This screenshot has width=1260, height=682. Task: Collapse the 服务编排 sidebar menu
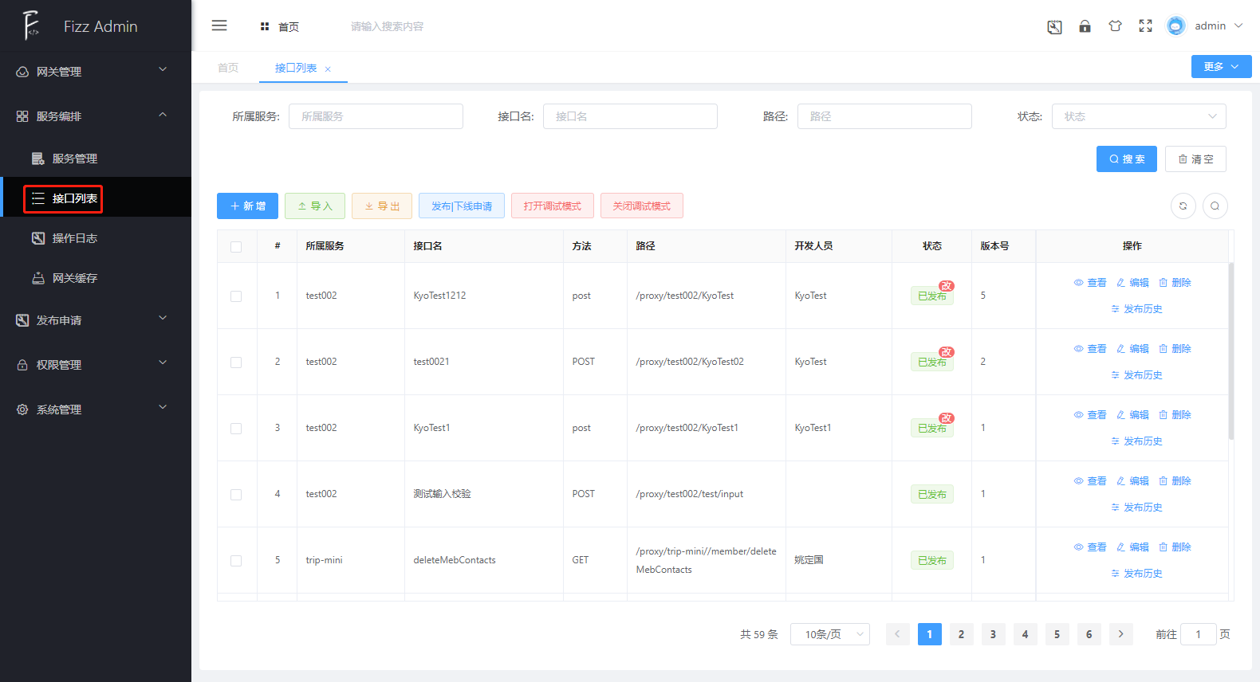pos(96,116)
